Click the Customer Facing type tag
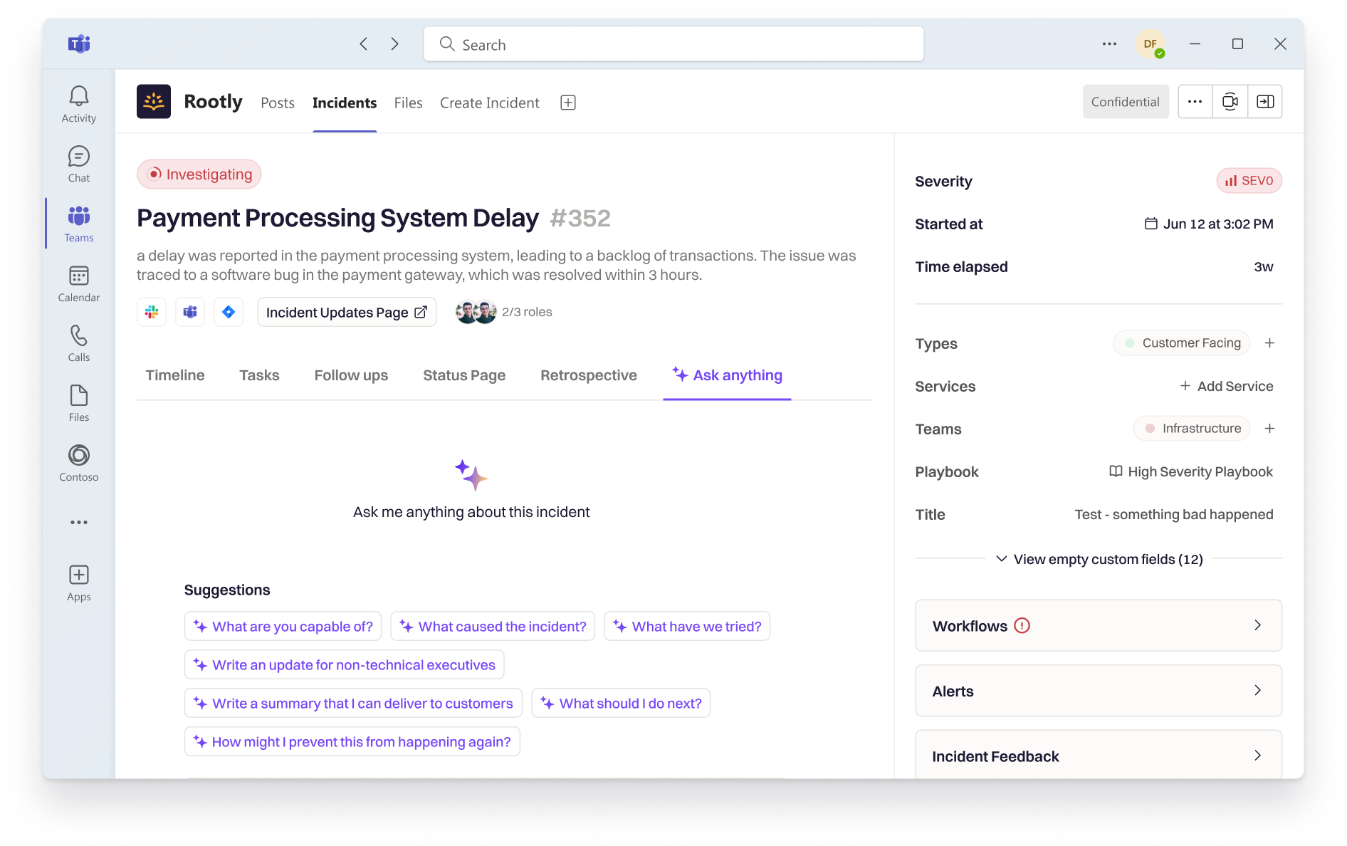Viewport: 1347px width, 846px height. tap(1182, 343)
